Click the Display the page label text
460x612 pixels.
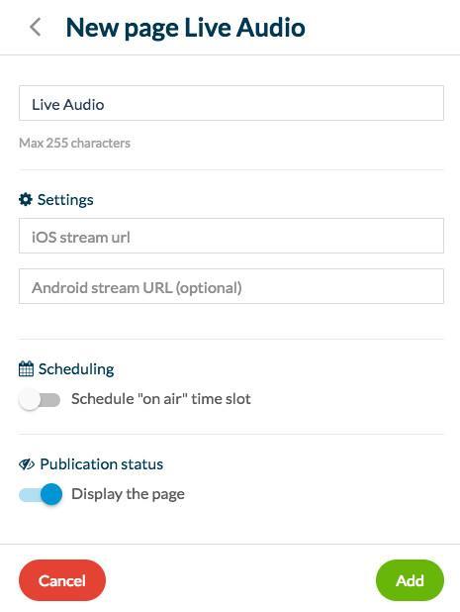click(128, 494)
